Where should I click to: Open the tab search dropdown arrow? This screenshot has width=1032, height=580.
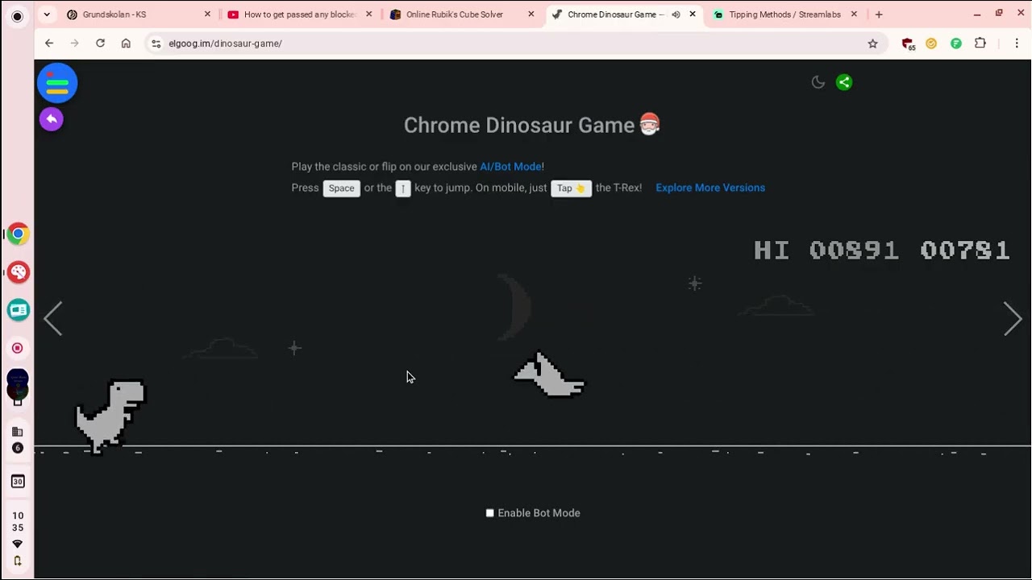pos(47,14)
